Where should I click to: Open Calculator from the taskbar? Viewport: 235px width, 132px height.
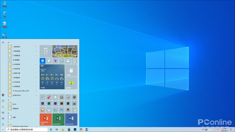(x=69, y=129)
